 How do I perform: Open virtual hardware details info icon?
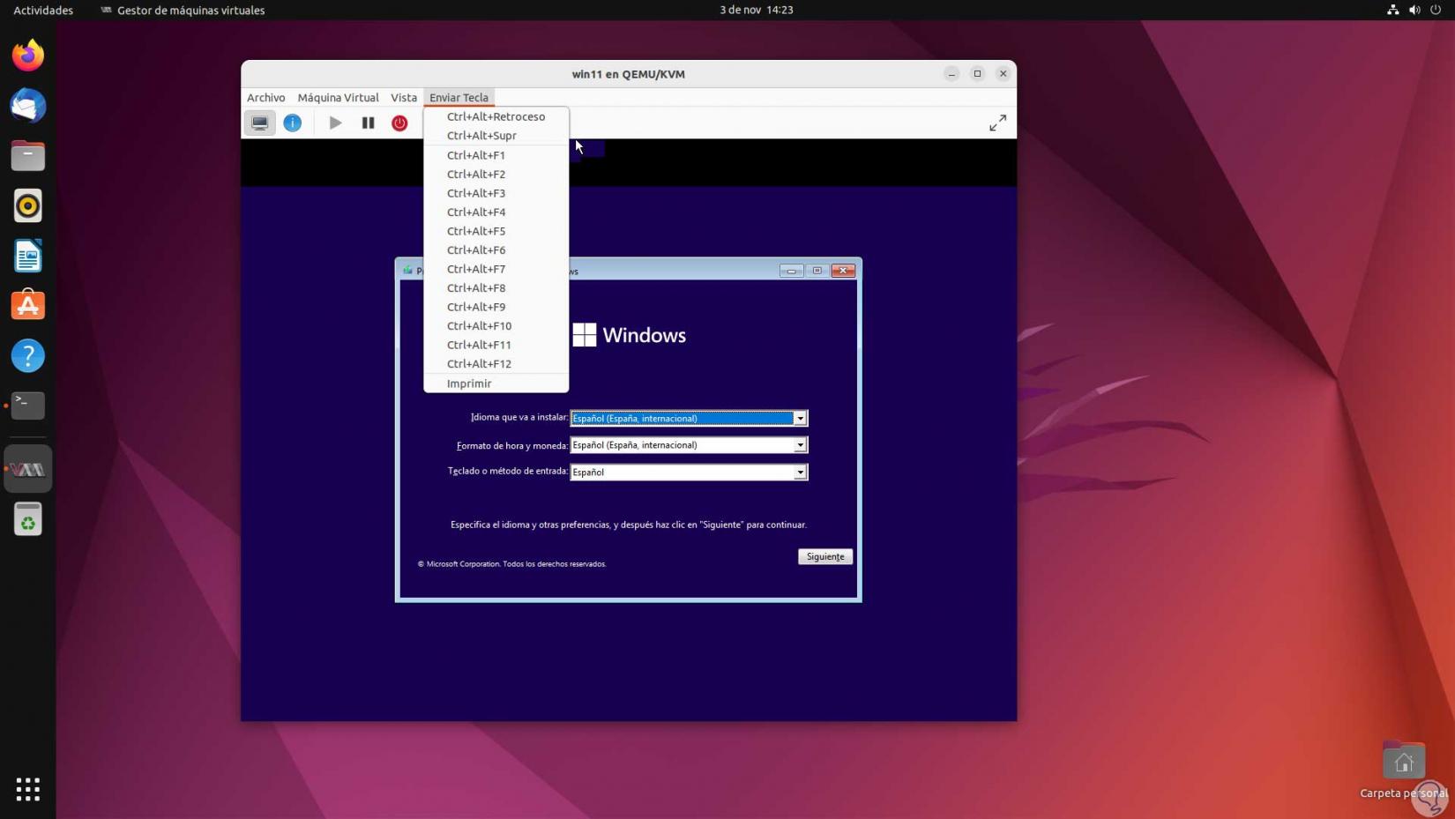293,123
